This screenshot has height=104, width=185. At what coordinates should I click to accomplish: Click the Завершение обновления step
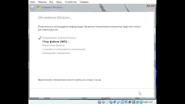click(x=56, y=53)
